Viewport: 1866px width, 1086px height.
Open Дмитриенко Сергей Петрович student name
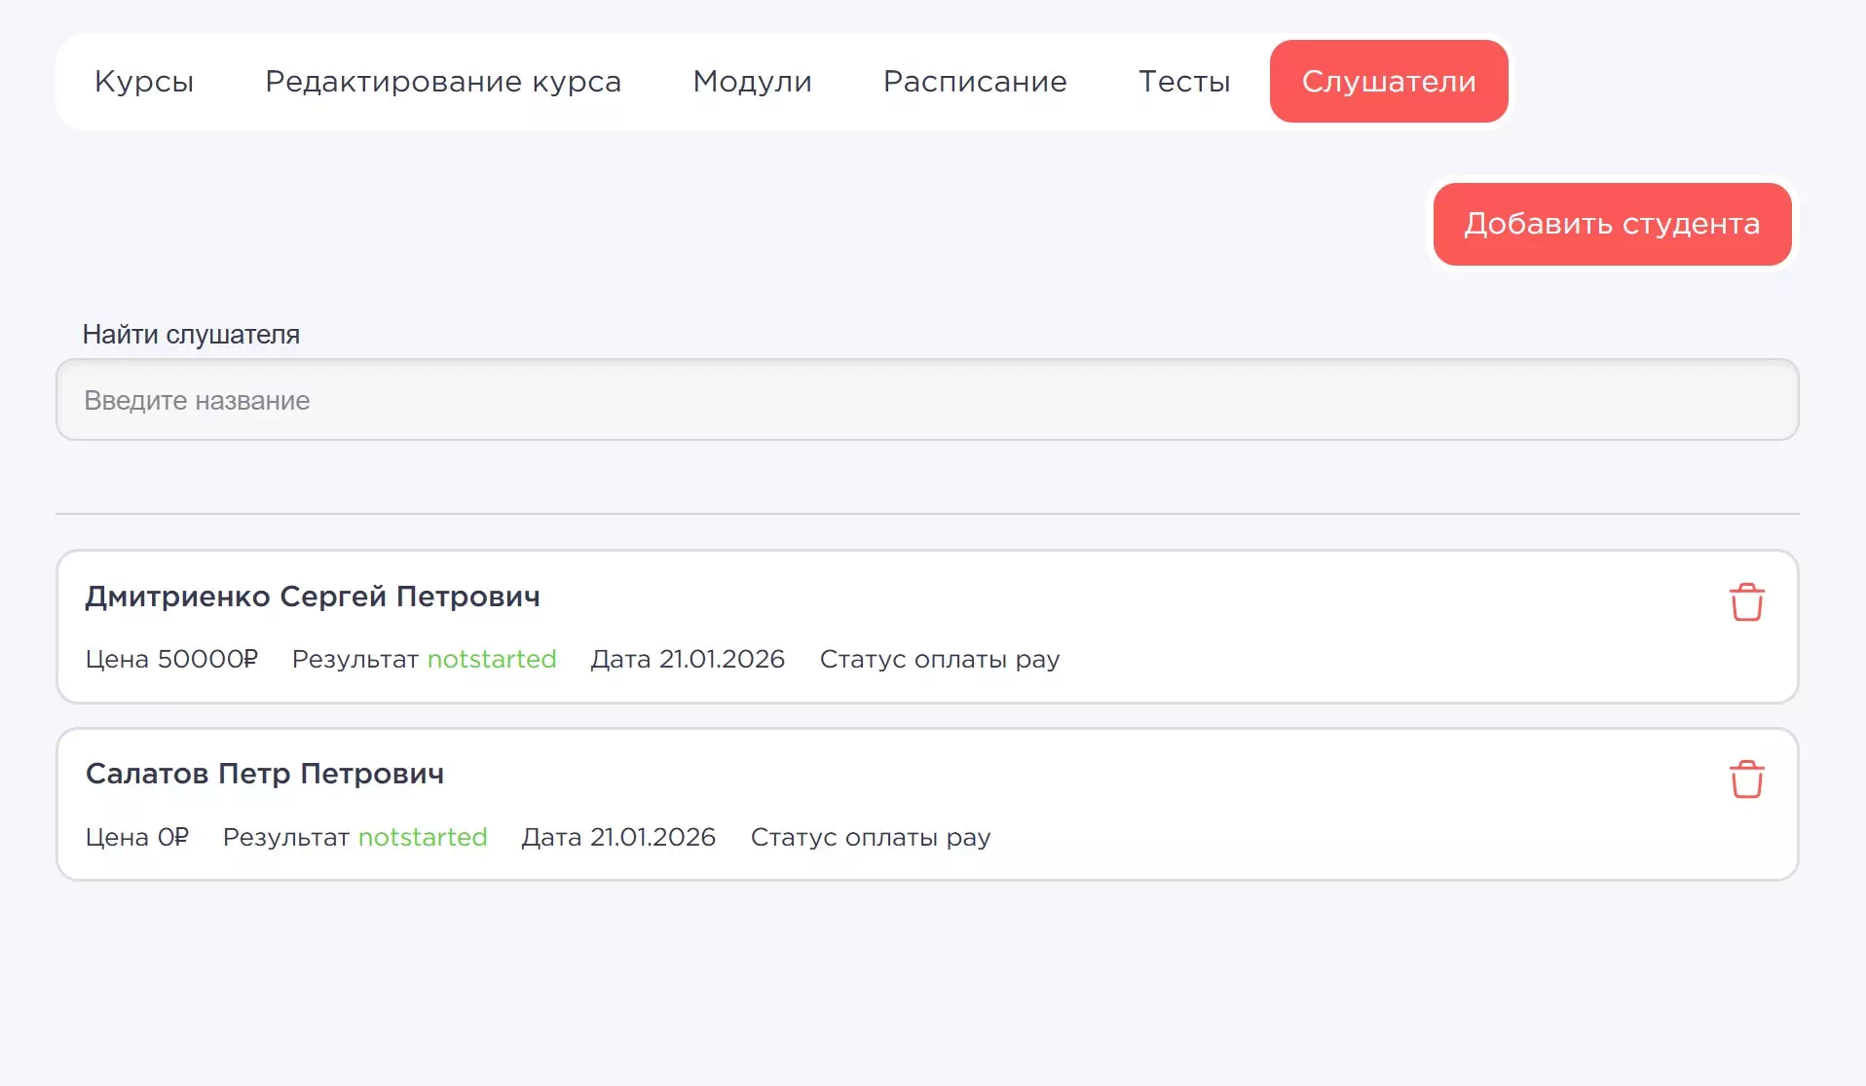tap(313, 597)
